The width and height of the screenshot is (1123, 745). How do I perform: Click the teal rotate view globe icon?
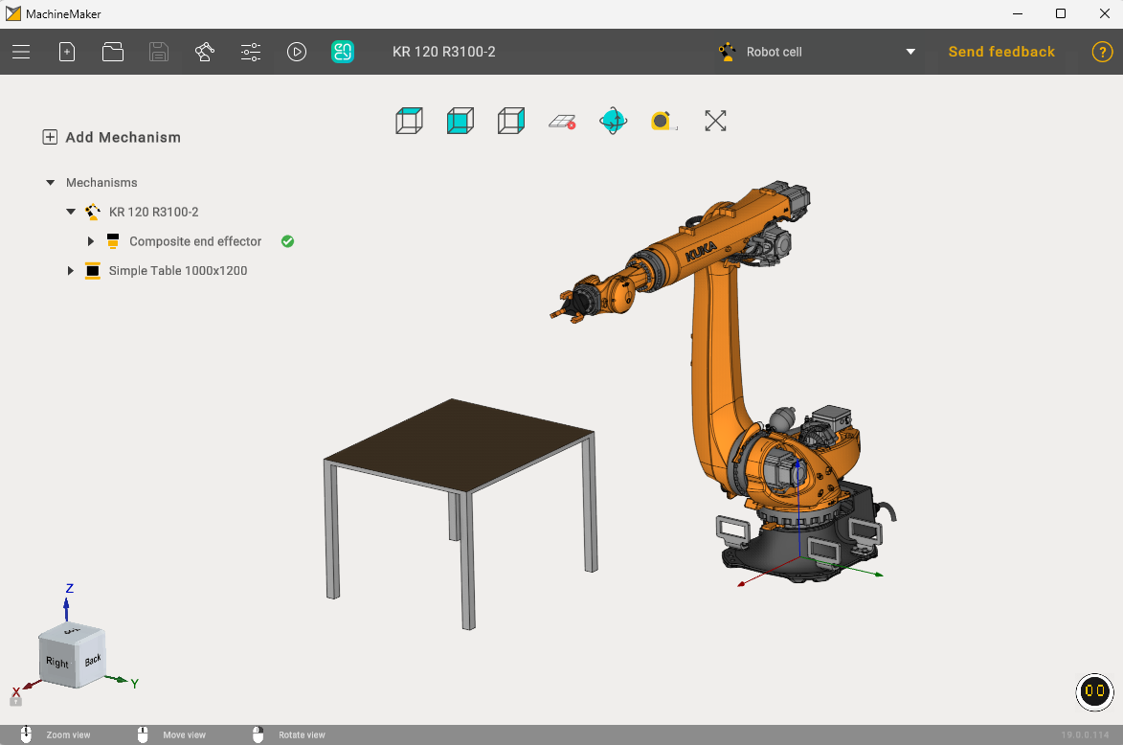click(x=613, y=121)
